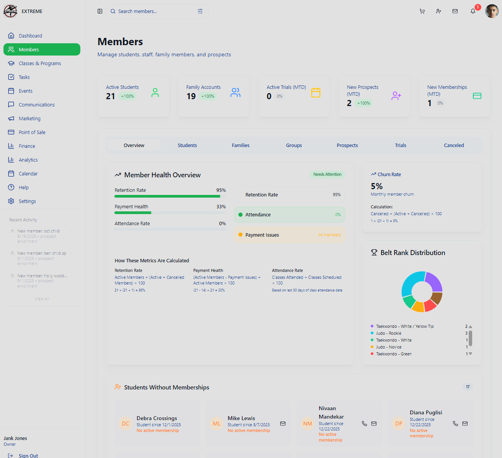502x458 pixels.
Task: Open Point of Sale section
Action: (42, 132)
